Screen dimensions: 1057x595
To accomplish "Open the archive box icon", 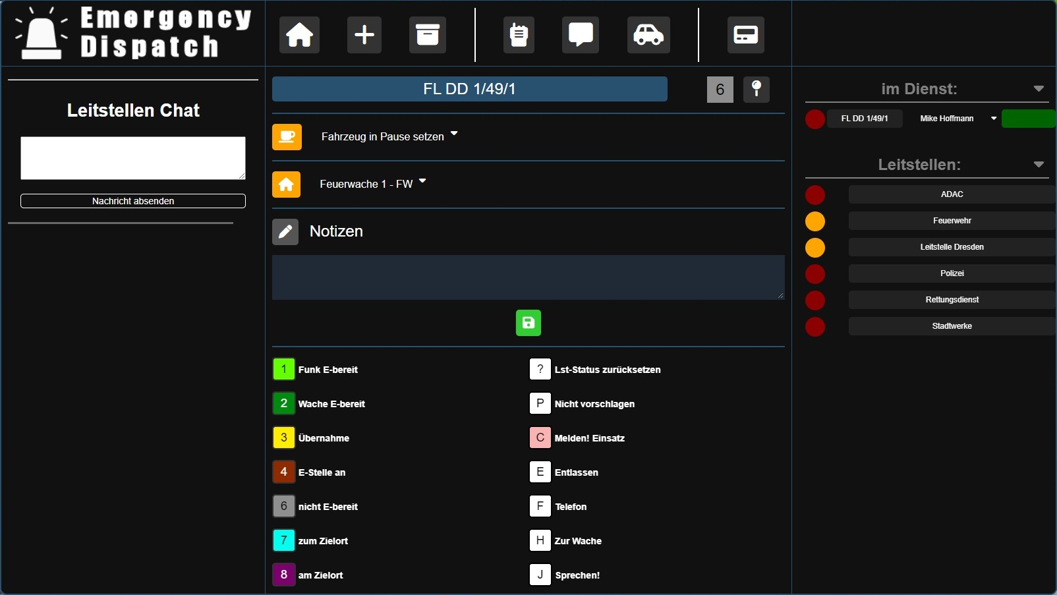I will pyautogui.click(x=427, y=35).
